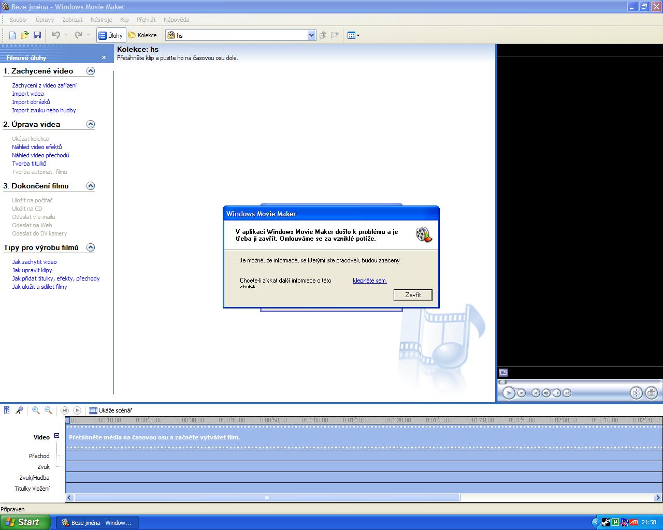Image resolution: width=663 pixels, height=530 pixels.
Task: Play the timeline from the timeline toolbar
Action: coord(77,410)
